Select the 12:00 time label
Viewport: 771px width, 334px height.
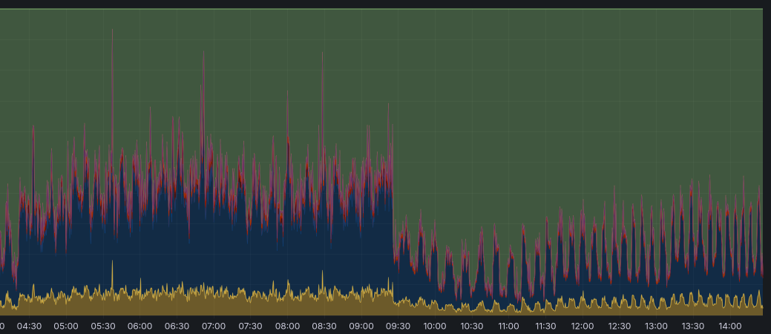[583, 326]
